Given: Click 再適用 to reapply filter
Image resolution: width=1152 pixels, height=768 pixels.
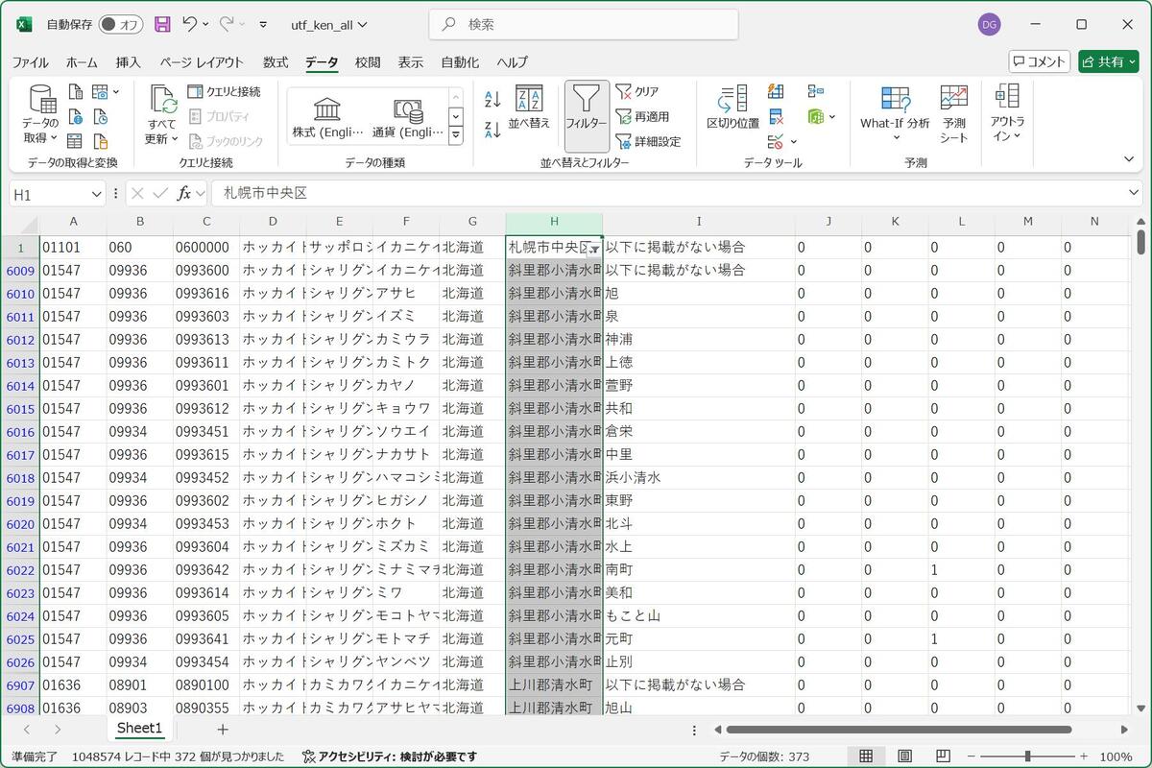Looking at the screenshot, I should [642, 116].
